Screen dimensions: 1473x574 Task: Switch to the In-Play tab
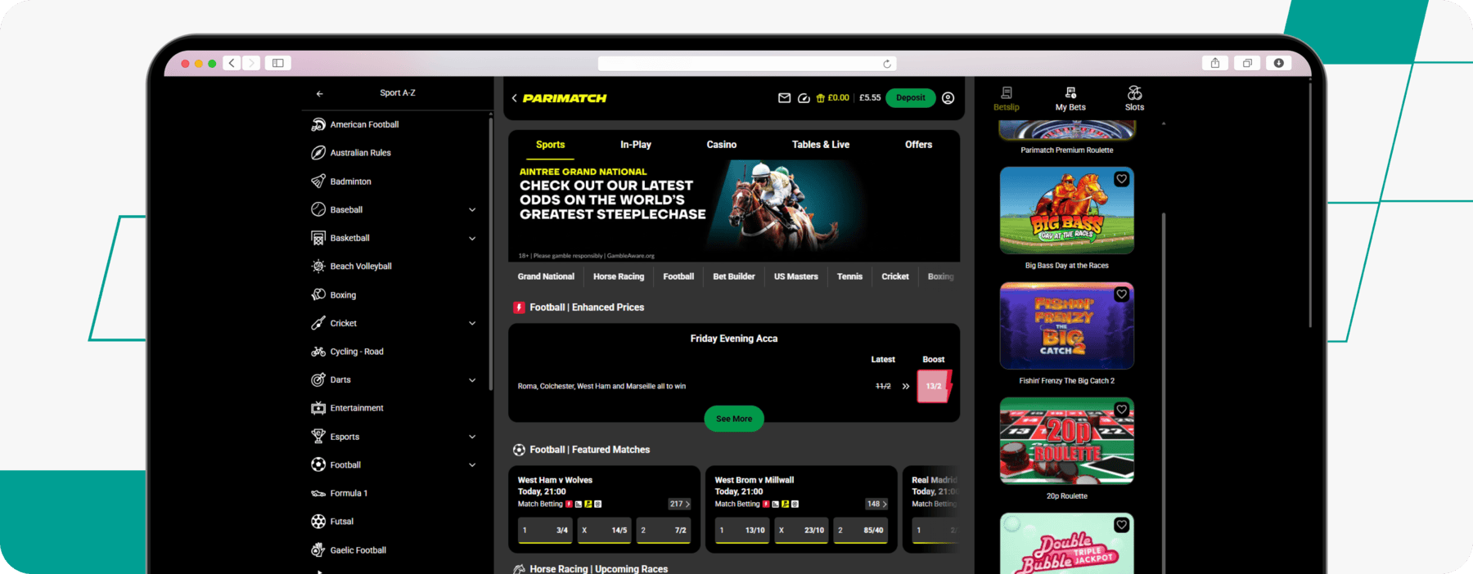[636, 145]
